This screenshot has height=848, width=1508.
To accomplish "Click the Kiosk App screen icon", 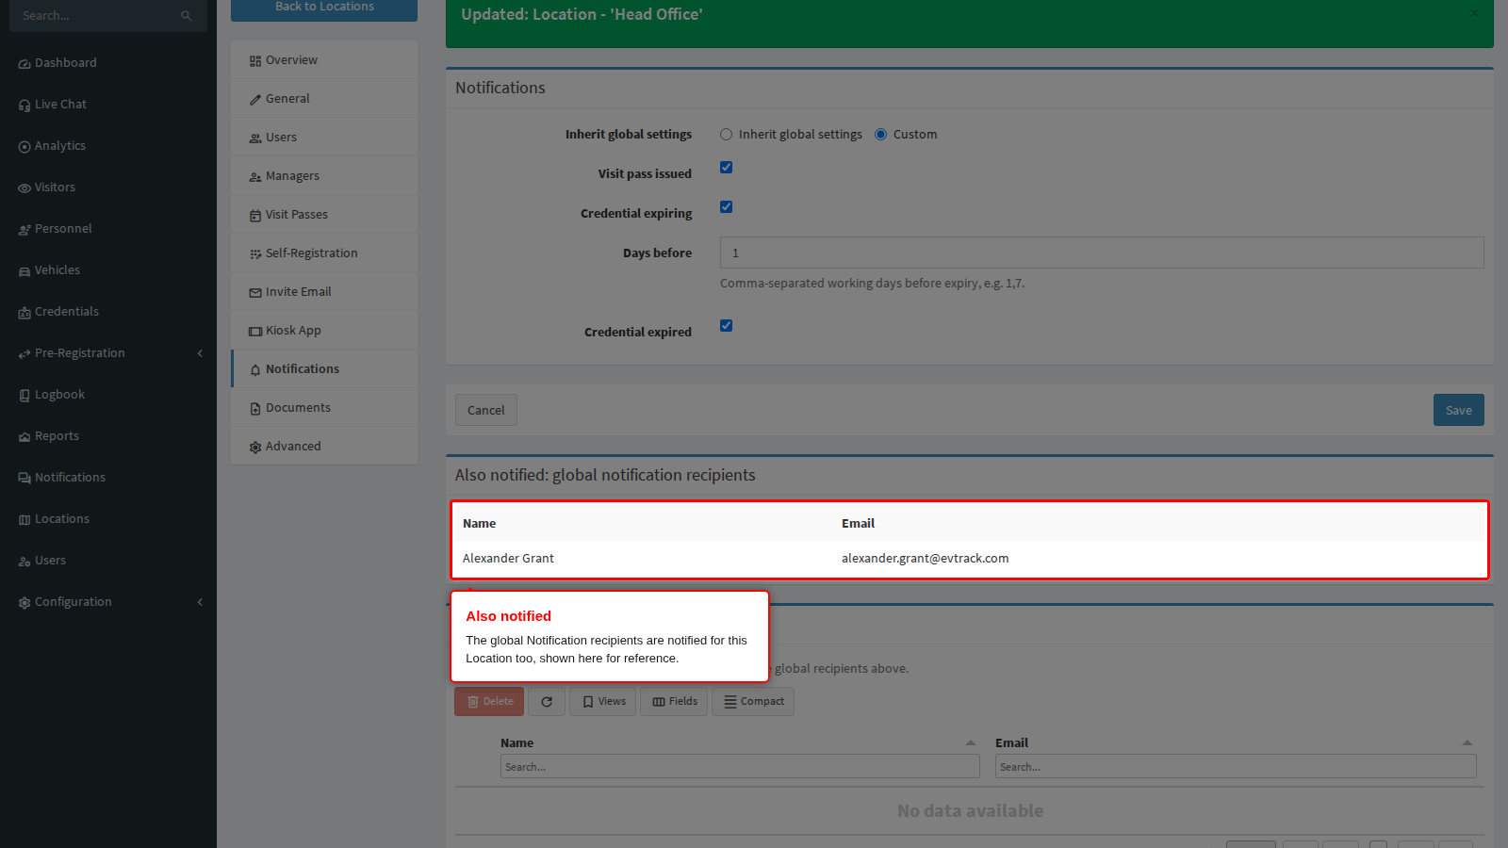I will point(255,332).
